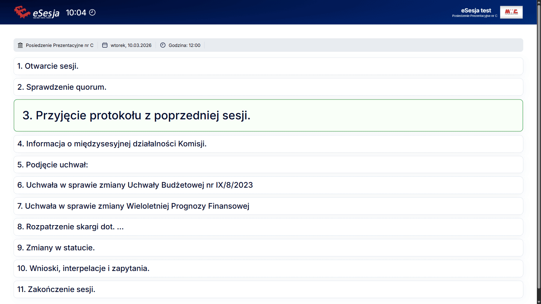541x304 pixels.
Task: Open item 10 Wnioski, interpelacje i zapytania
Action: point(83,268)
